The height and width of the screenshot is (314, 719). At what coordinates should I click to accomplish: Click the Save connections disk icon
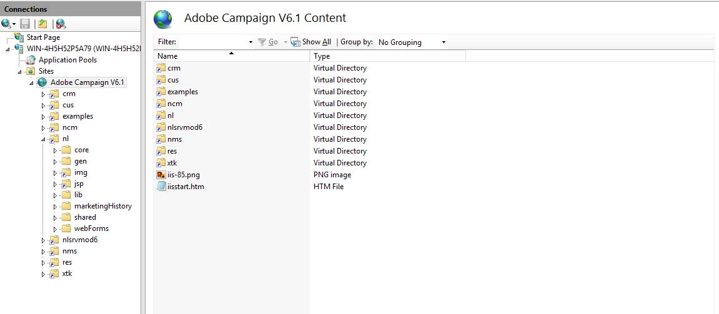coord(25,23)
